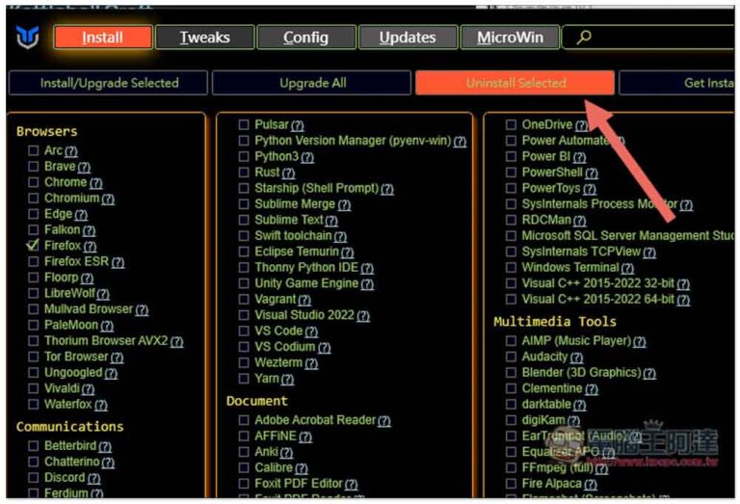Switch to the Tweaks tab
Viewport: 740px width, 504px height.
(204, 38)
